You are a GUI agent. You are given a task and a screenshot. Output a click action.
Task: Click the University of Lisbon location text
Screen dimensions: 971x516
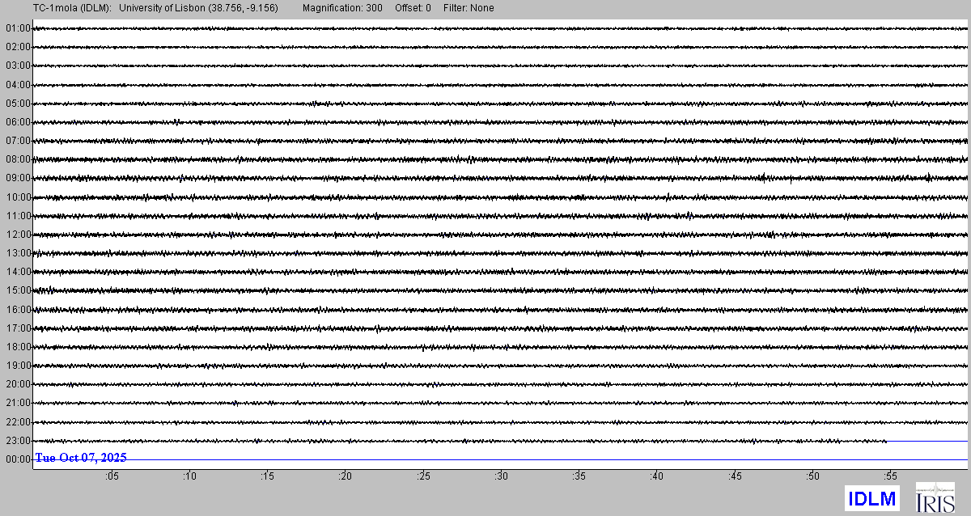point(199,8)
